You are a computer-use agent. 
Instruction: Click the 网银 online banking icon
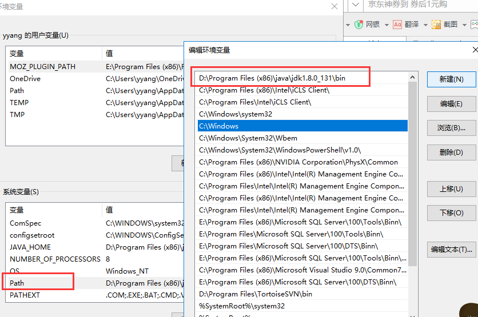(359, 25)
